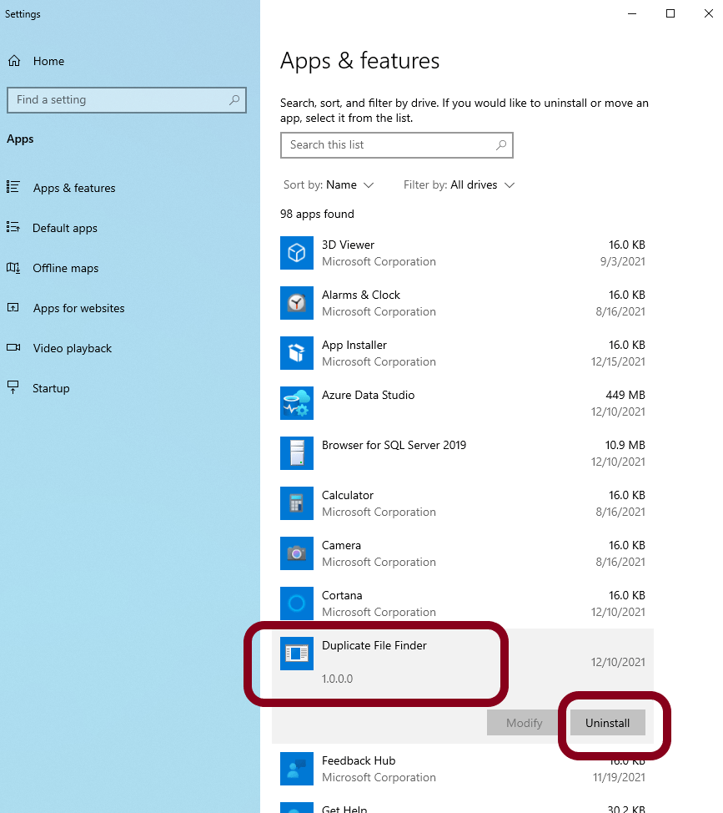The image size is (723, 813).
Task: Open the Startup settings page
Action: (x=51, y=388)
